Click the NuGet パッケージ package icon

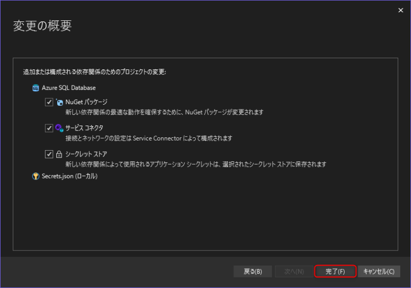click(x=59, y=102)
